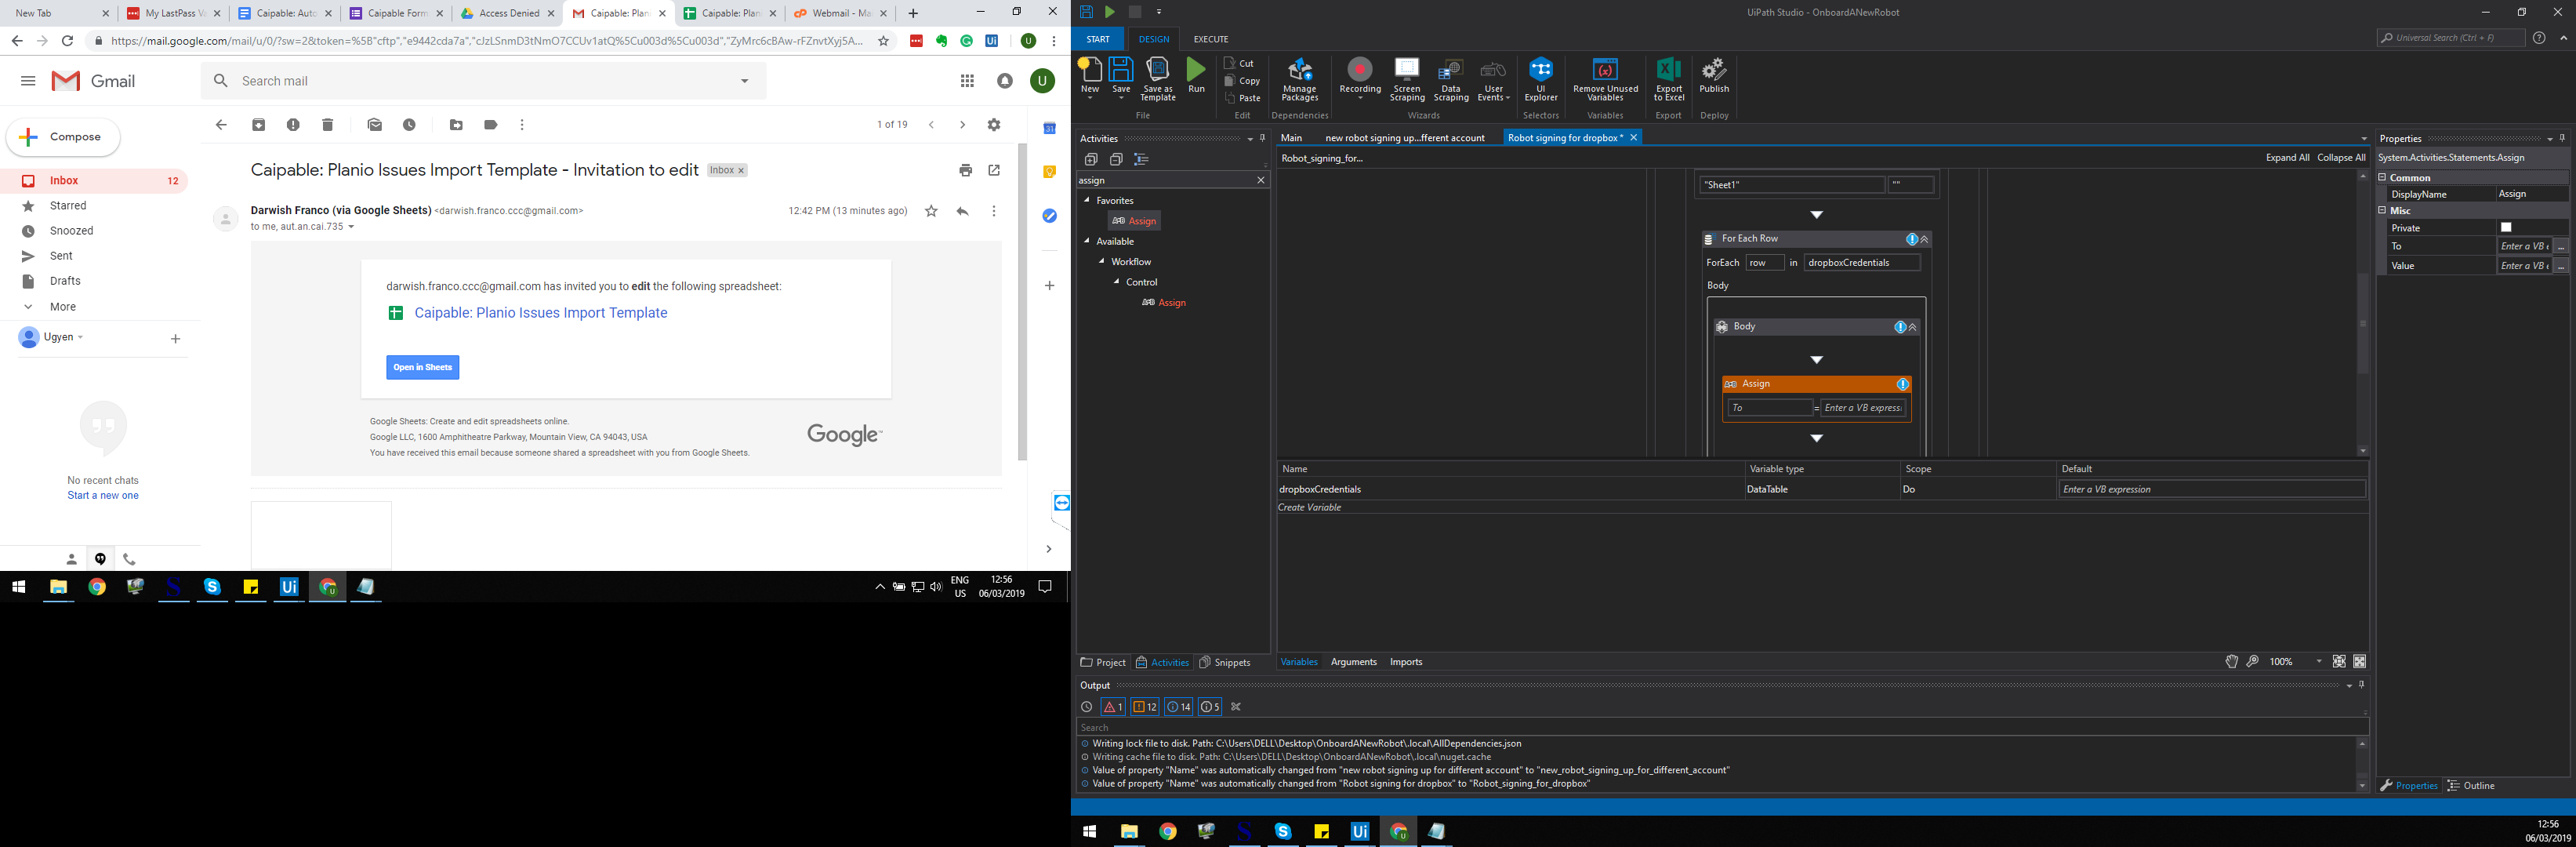The height and width of the screenshot is (847, 2576).
Task: Toggle Private checkbox in Properties
Action: coord(2506,228)
